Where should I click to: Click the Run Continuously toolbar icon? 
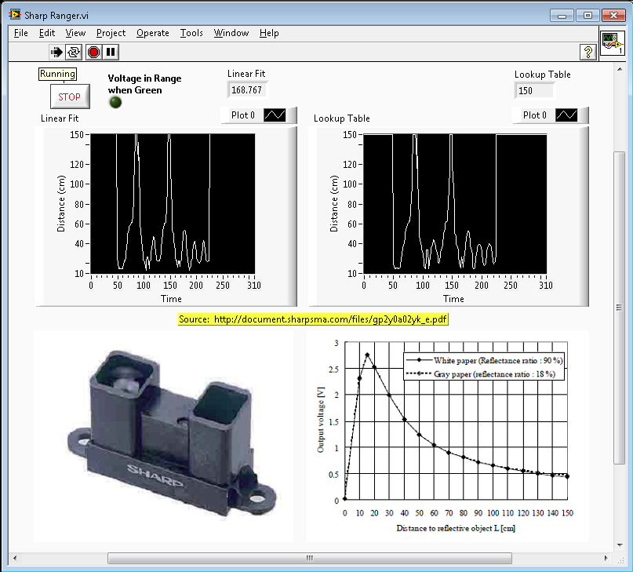[75, 52]
